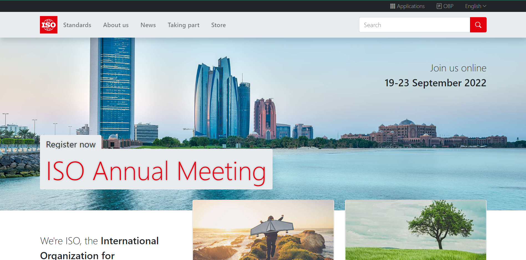Screen dimensions: 526x260
Task: Open the lone green tree card
Action: [416, 230]
